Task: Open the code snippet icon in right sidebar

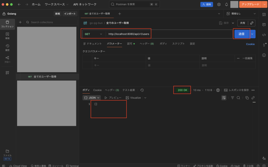Action: click(x=264, y=35)
